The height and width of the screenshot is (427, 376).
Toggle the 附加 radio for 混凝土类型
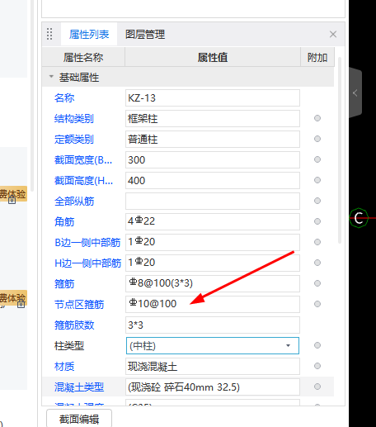(x=317, y=387)
